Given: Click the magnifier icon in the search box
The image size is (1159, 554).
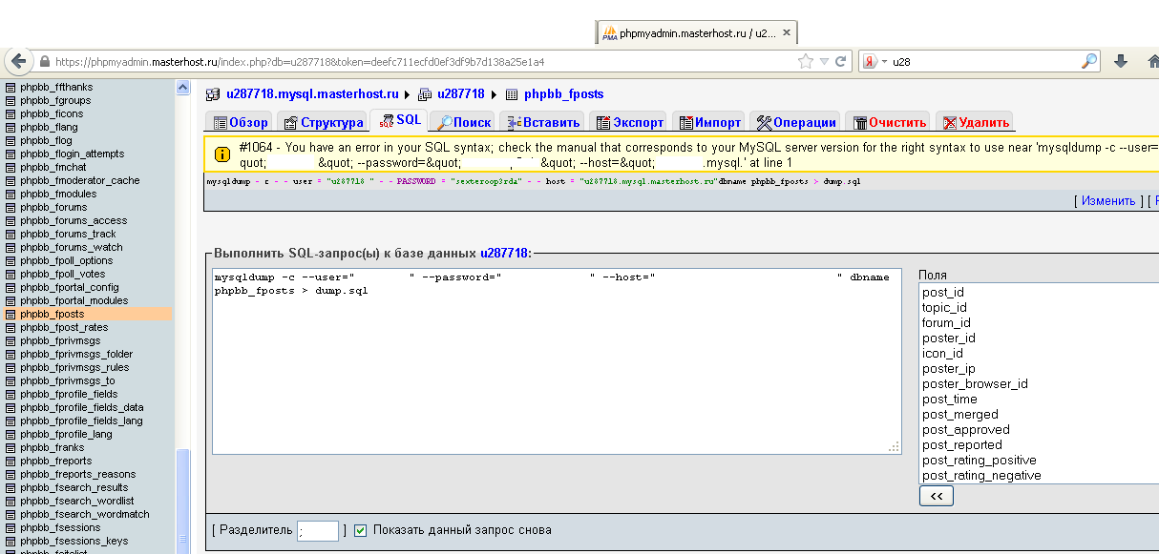Looking at the screenshot, I should [1089, 61].
